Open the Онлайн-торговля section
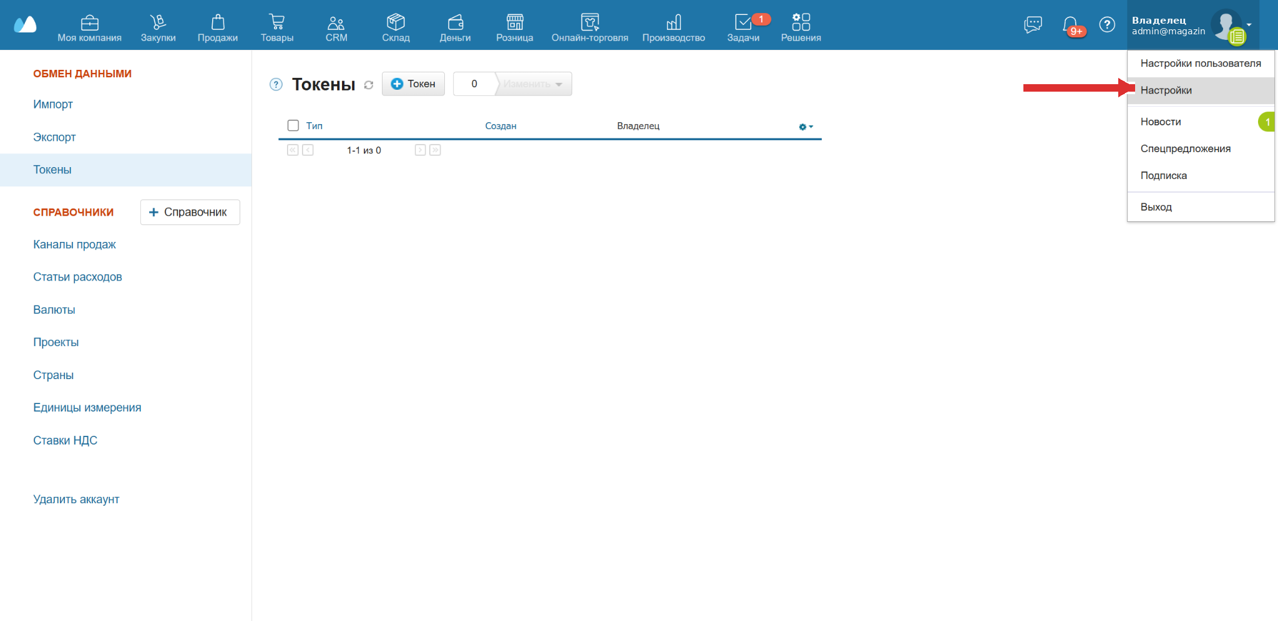1278x621 pixels. coord(590,28)
